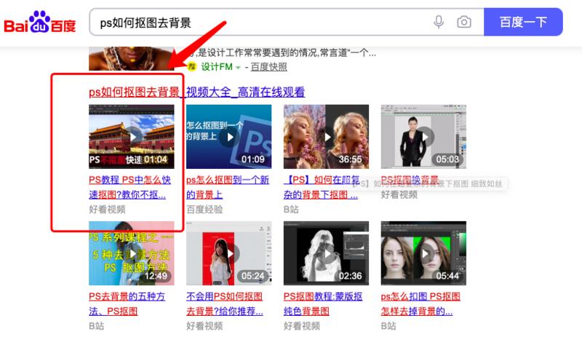
Task: Play the 01:09 Photoshop logo video
Action: point(229,136)
